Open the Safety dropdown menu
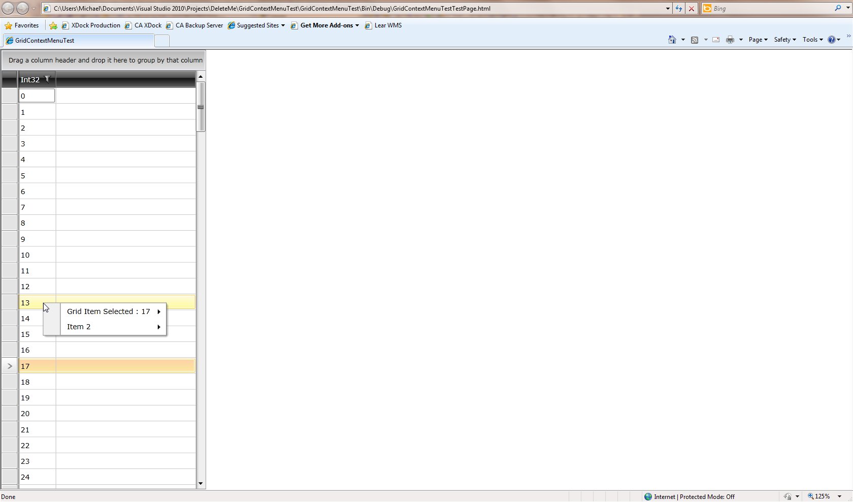 pyautogui.click(x=785, y=40)
